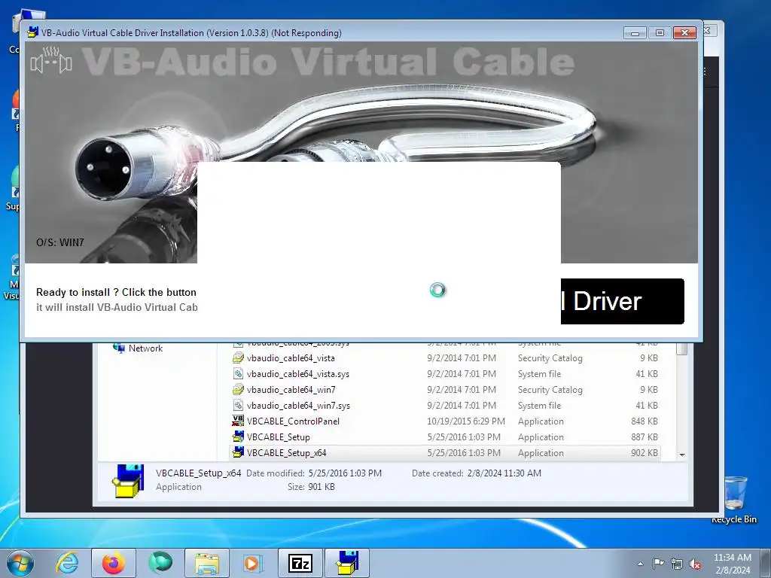Viewport: 771px width, 578px height.
Task: Click the Date created value in details pane
Action: click(504, 473)
